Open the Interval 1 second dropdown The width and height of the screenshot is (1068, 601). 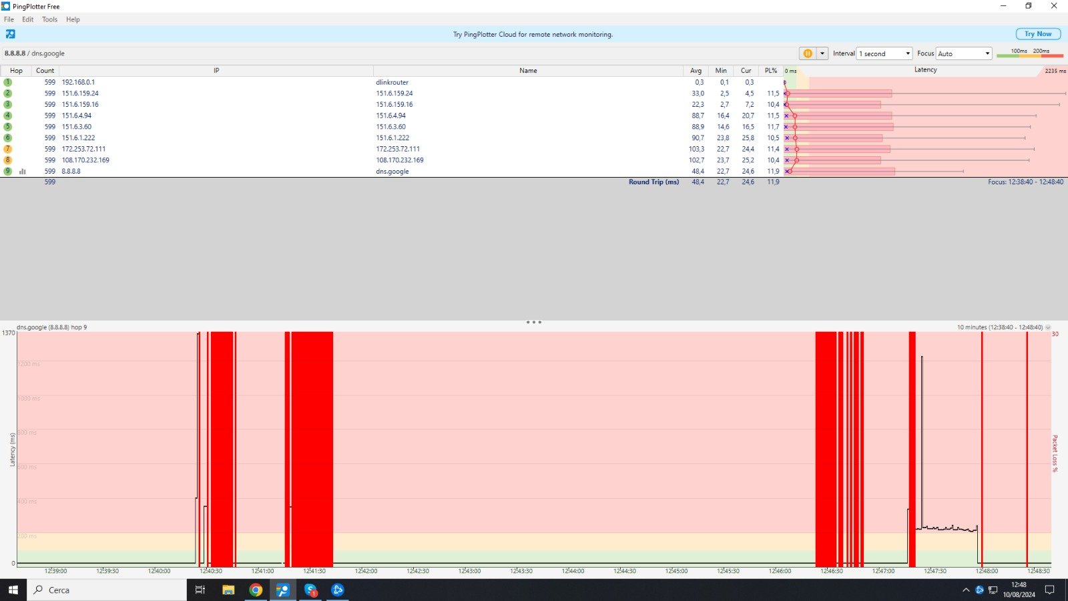coord(884,53)
